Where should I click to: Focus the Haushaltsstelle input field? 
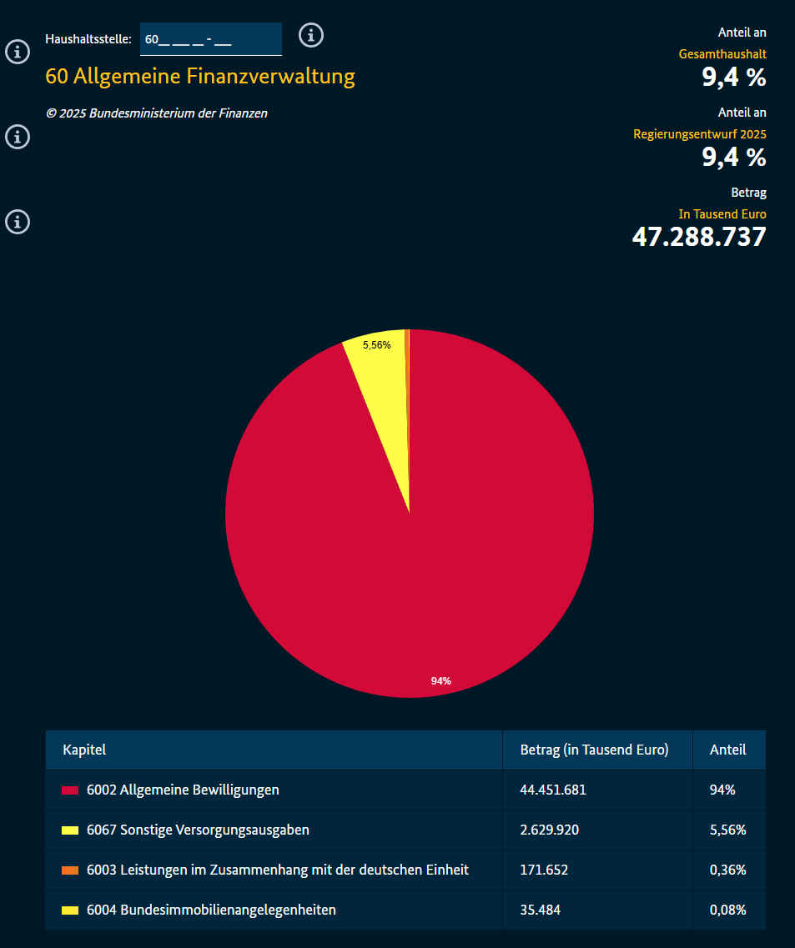210,39
